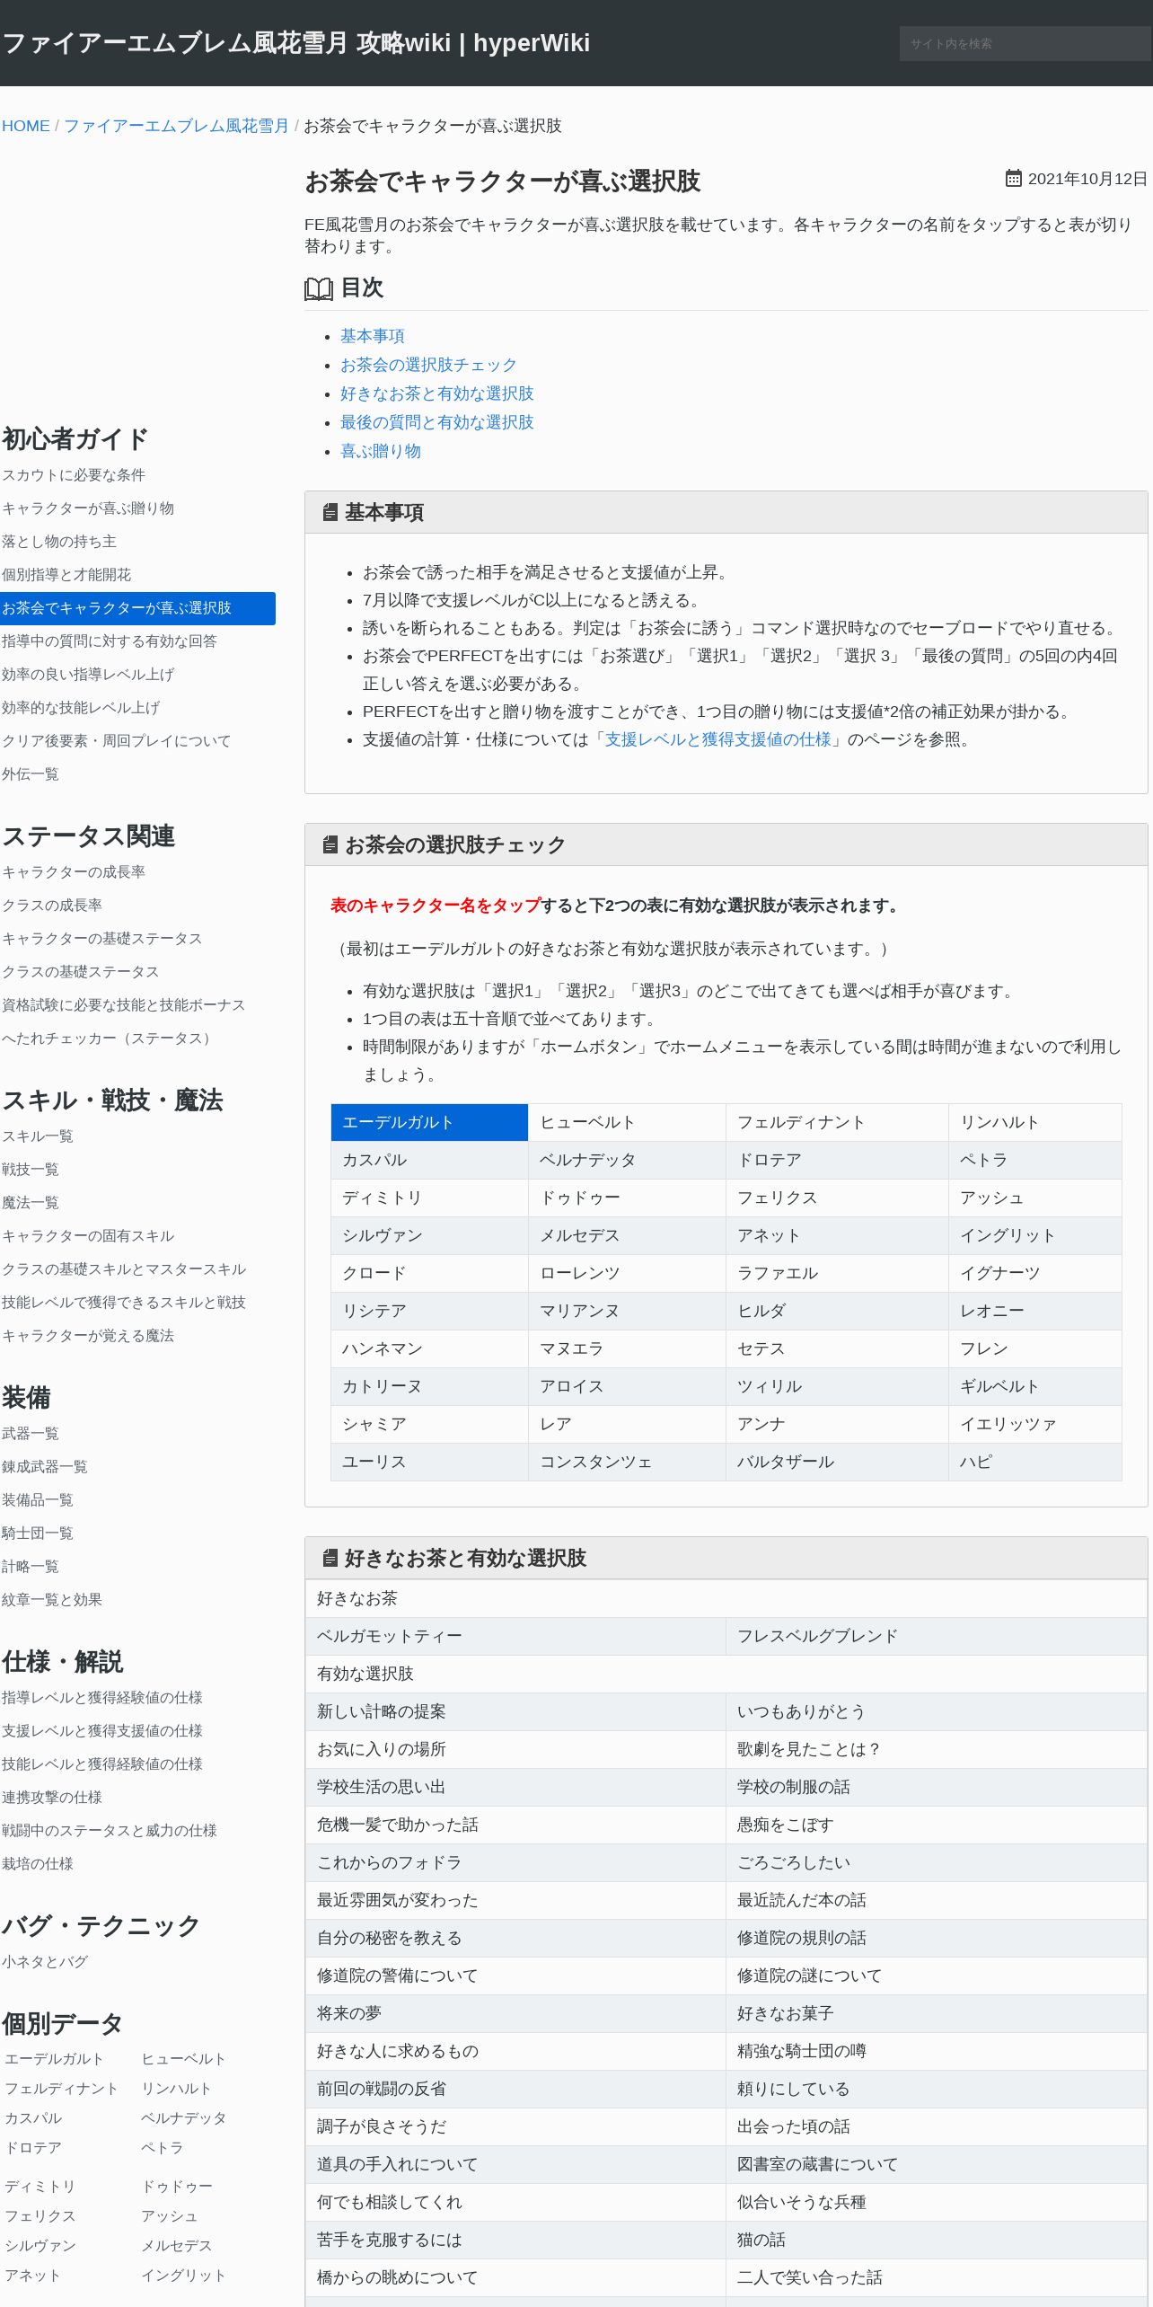Focus the サイト内を検索 search field
This screenshot has height=2307, width=1153.
(x=1025, y=44)
